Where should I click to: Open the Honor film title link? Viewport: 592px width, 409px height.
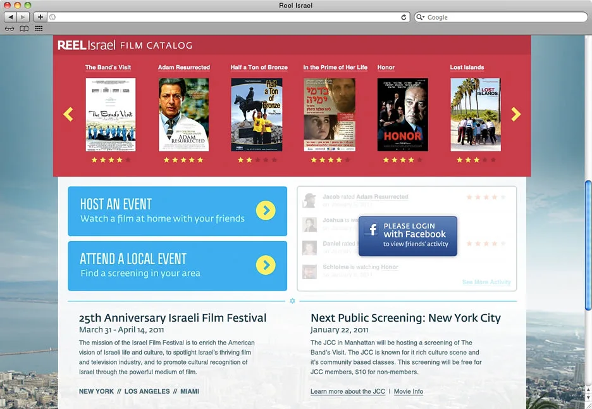pyautogui.click(x=386, y=67)
